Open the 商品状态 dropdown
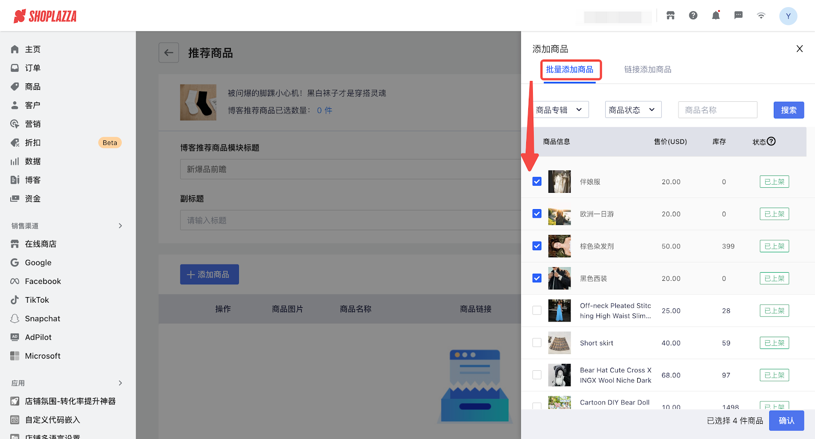 coord(633,110)
